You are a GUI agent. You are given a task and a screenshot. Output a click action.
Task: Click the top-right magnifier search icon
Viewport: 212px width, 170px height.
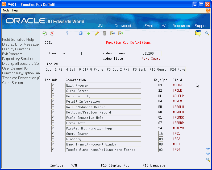207,33
